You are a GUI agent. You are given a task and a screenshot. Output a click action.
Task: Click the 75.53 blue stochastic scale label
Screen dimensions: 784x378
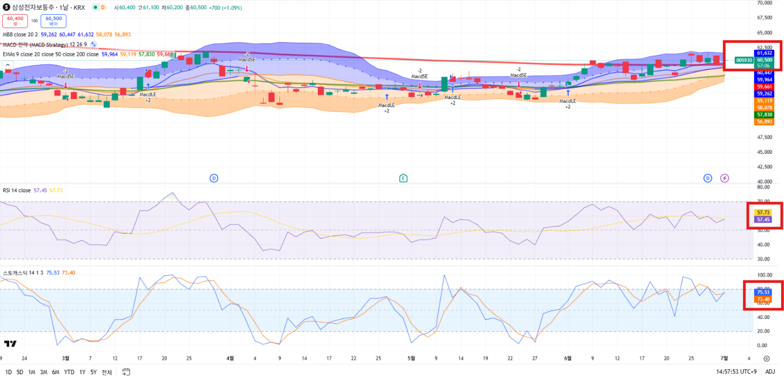pos(763,292)
